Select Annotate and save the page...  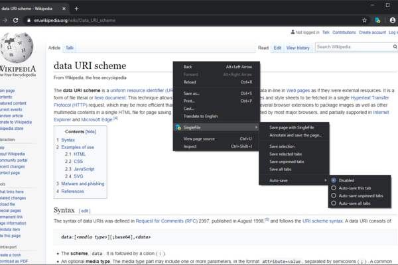294,135
